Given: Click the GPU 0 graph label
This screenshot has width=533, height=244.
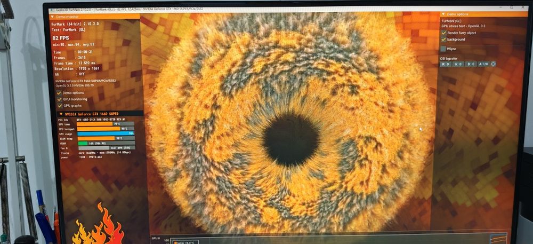Looking at the screenshot, I should click(156, 238).
